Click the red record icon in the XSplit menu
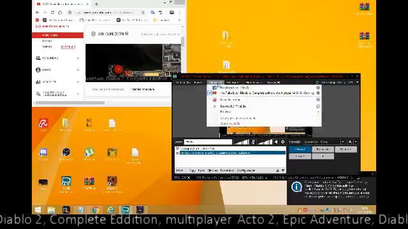 pos(214,100)
